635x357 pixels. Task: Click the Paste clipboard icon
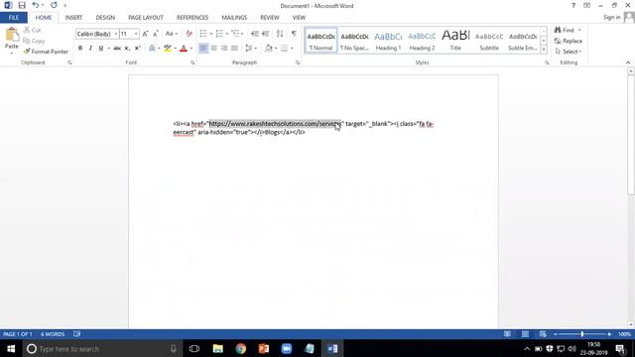12,36
